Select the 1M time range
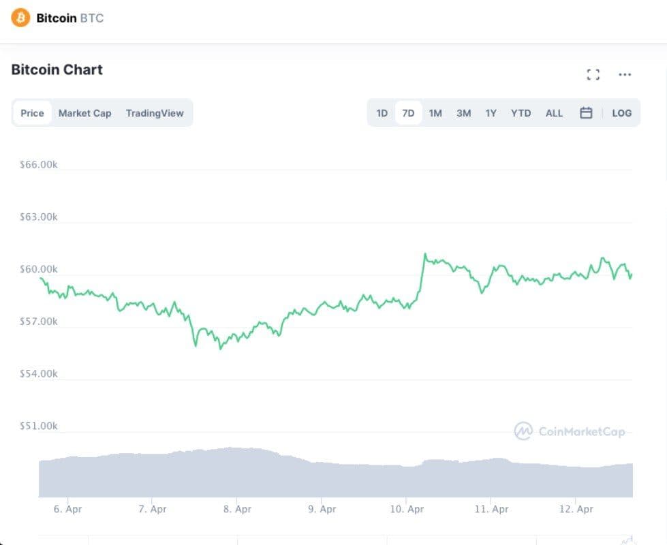 pyautogui.click(x=435, y=113)
